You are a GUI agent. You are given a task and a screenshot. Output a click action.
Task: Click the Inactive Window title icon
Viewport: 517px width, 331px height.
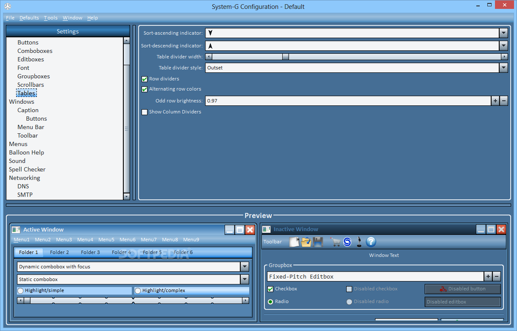266,229
